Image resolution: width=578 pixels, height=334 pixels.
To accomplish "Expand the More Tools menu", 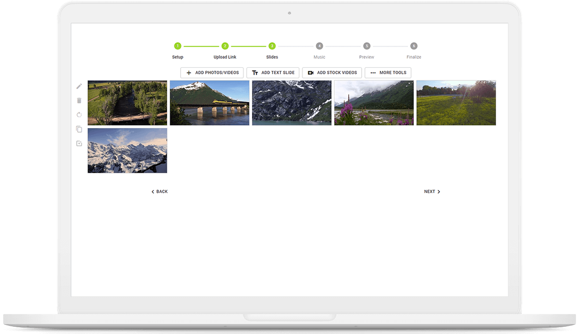I will pyautogui.click(x=388, y=73).
